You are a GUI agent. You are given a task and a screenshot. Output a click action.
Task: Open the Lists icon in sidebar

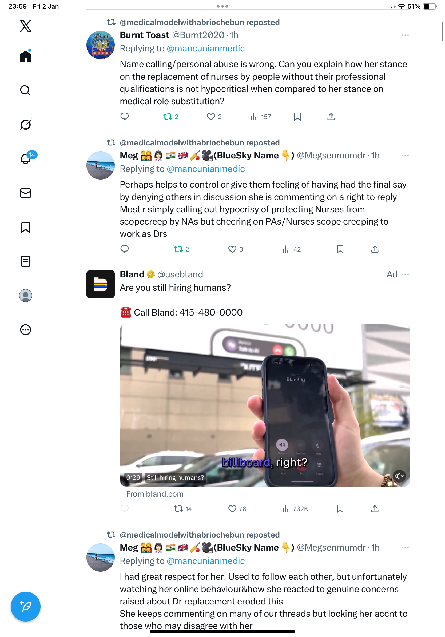coord(26,261)
